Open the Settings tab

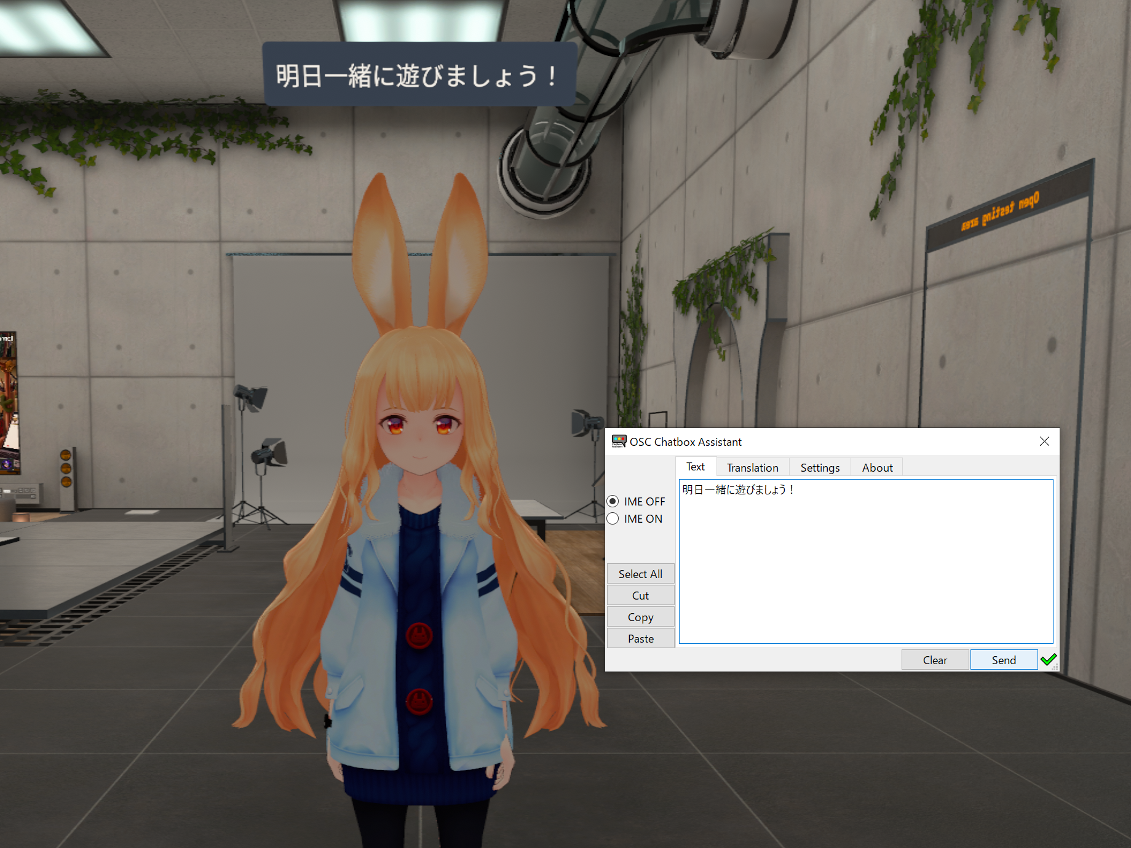coord(819,467)
